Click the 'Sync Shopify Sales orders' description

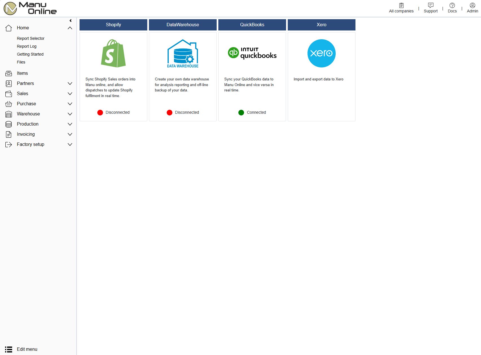click(111, 87)
